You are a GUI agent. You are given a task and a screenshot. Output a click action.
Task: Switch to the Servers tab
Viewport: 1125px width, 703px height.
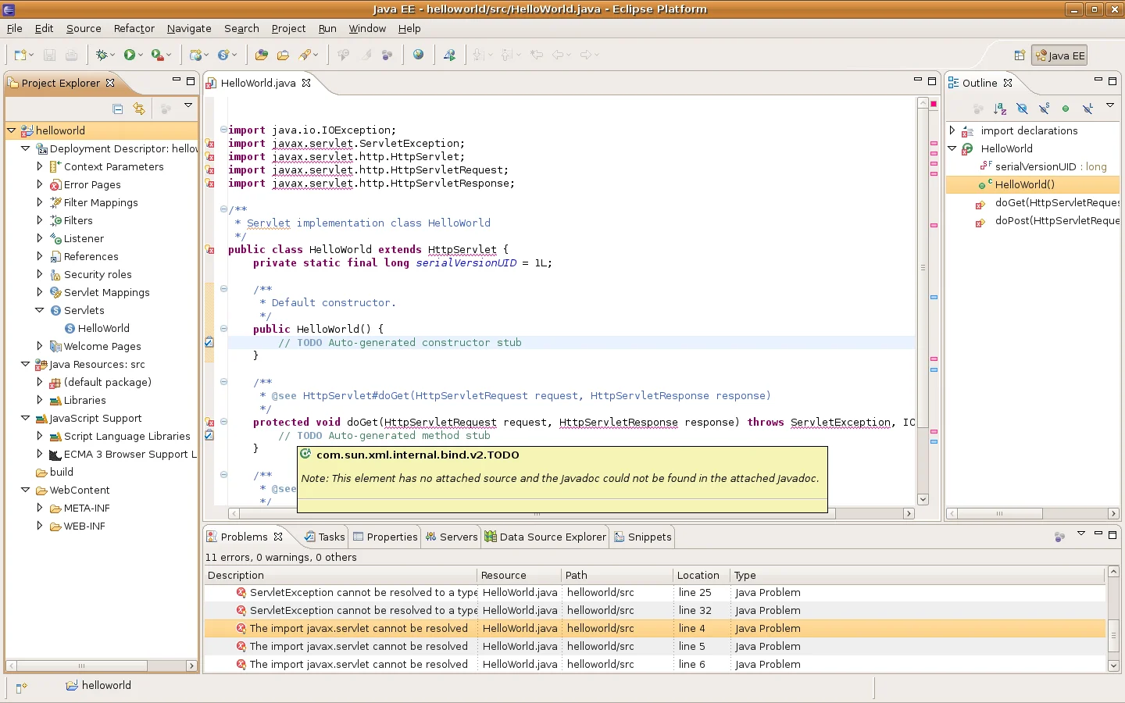click(x=452, y=537)
